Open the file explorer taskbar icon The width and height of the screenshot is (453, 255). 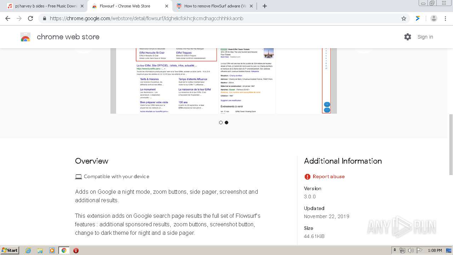pos(40,250)
